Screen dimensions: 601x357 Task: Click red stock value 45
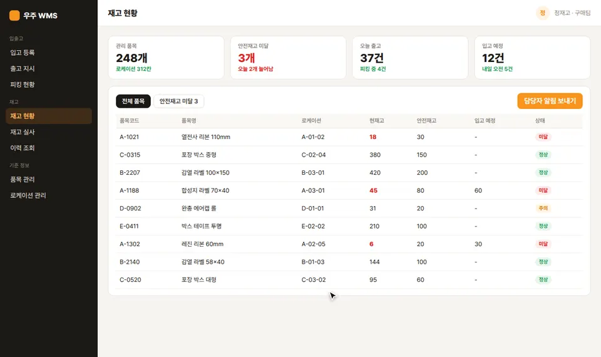click(x=373, y=190)
